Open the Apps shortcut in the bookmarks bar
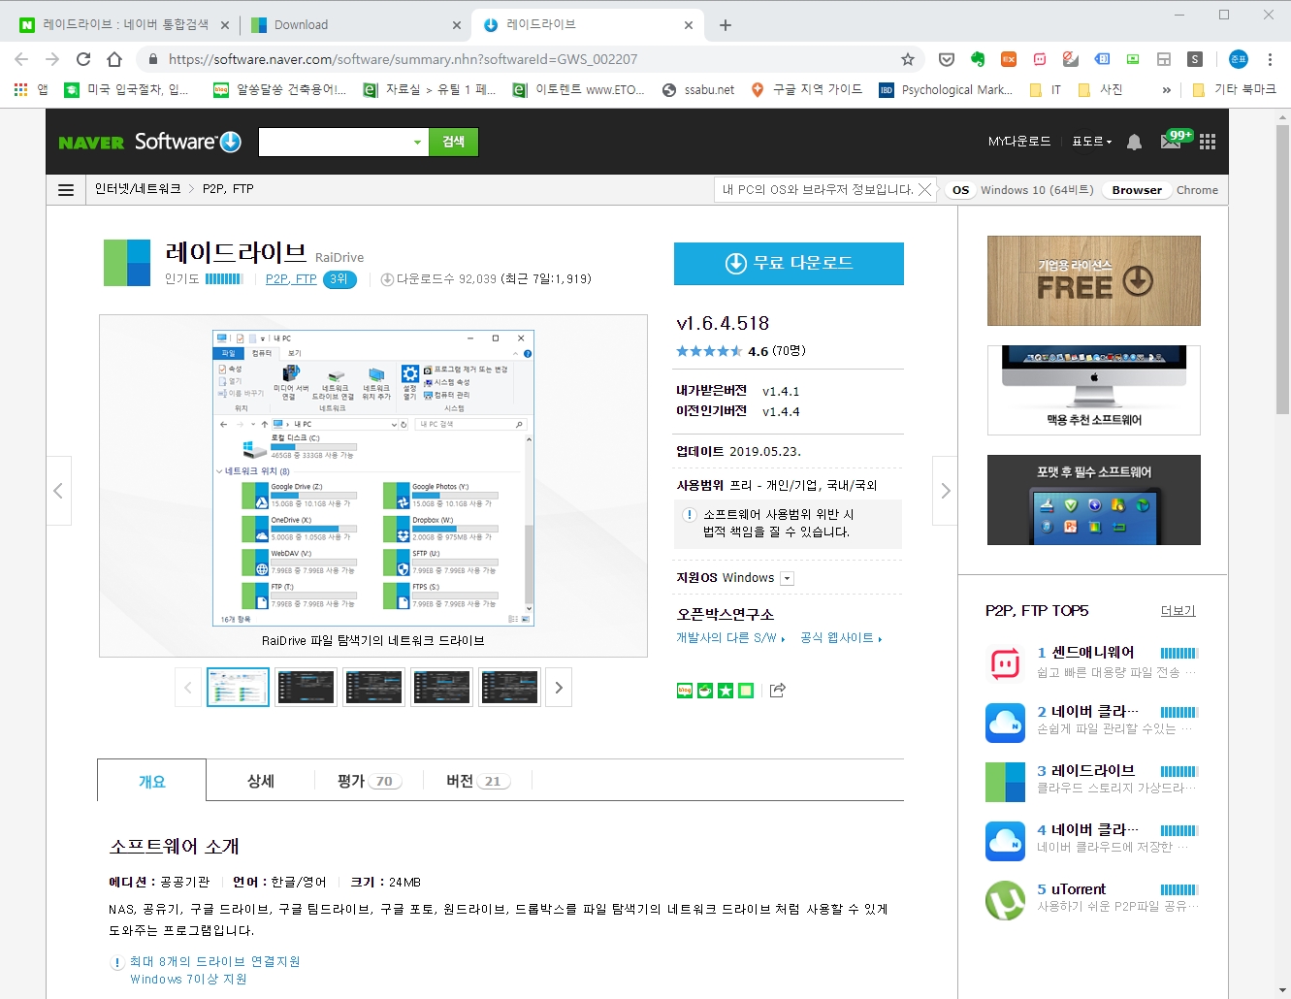Image resolution: width=1291 pixels, height=999 pixels. pos(31,89)
